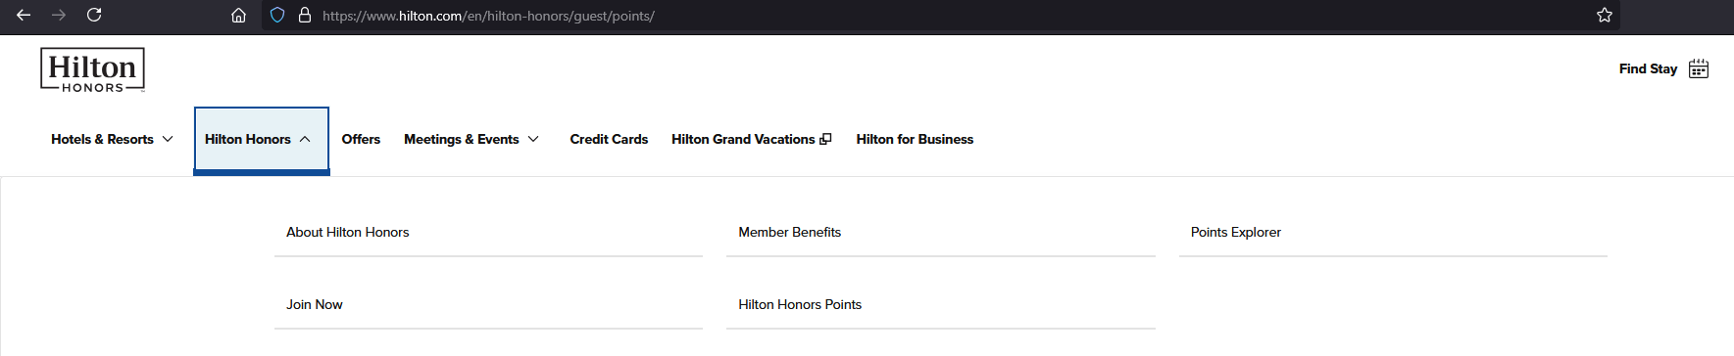Click the padlock site security icon
Image resolution: width=1734 pixels, height=356 pixels.
pos(305,16)
